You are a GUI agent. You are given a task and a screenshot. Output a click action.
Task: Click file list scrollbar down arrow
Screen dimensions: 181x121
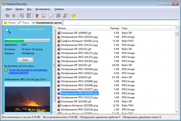177,112
